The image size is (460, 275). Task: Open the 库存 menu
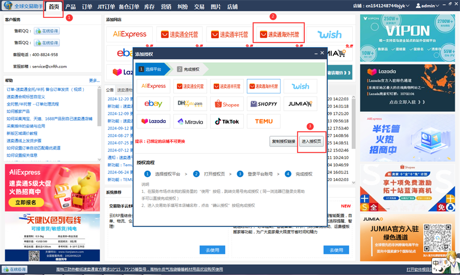click(x=149, y=7)
